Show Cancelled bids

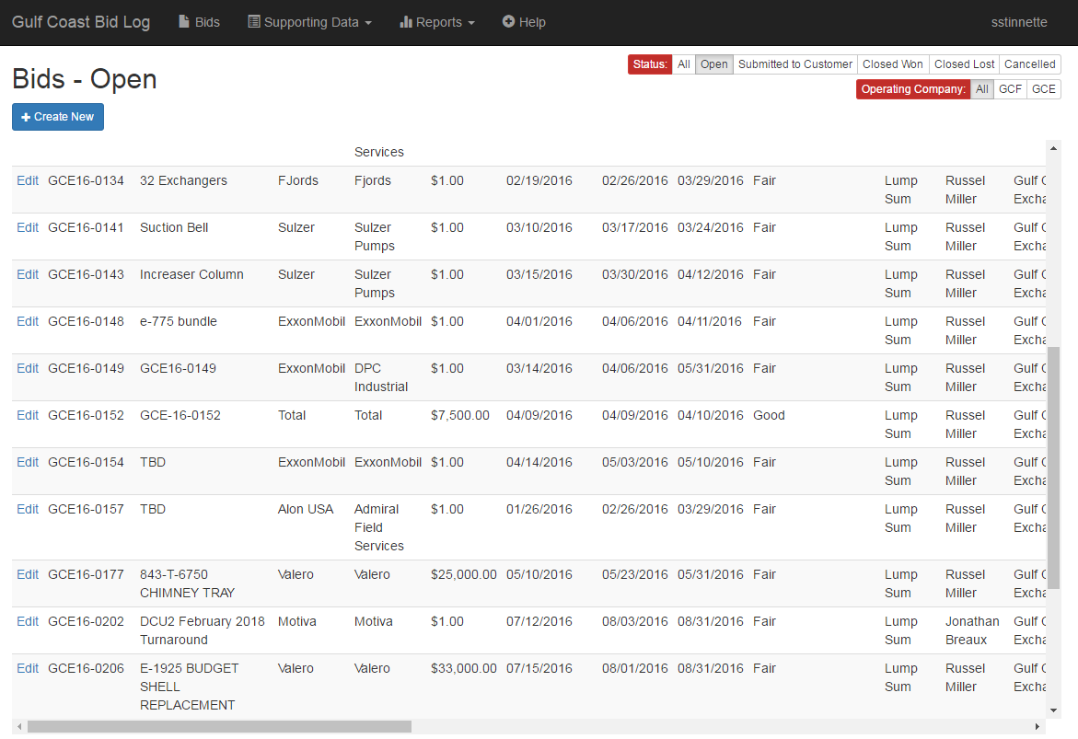tap(1029, 64)
